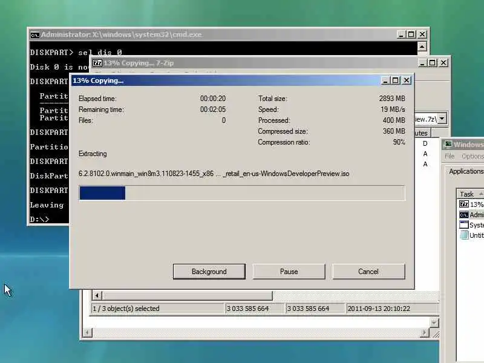
Task: Click the Compression ratio value 90%
Action: click(x=399, y=142)
